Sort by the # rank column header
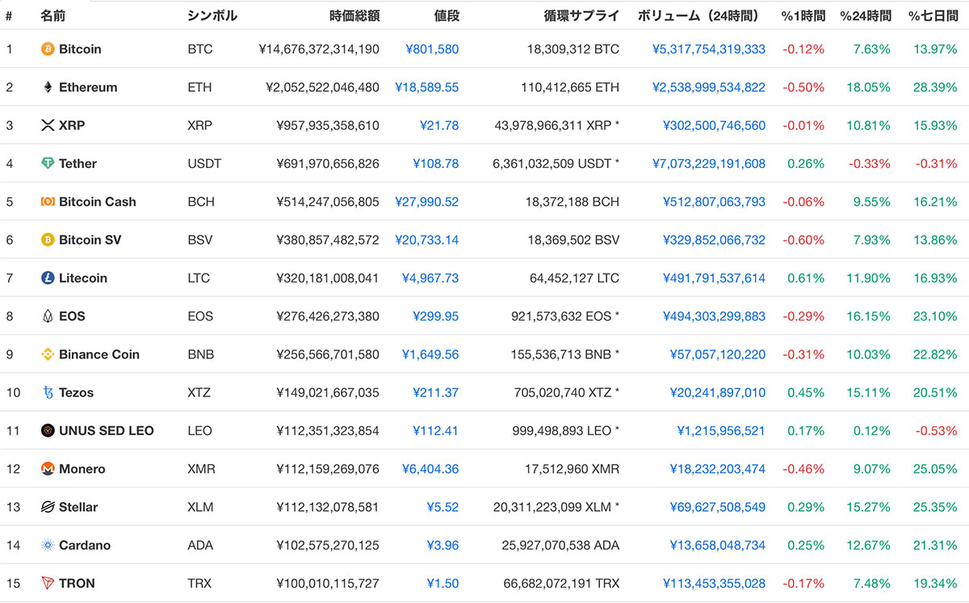This screenshot has width=969, height=603. [x=9, y=15]
